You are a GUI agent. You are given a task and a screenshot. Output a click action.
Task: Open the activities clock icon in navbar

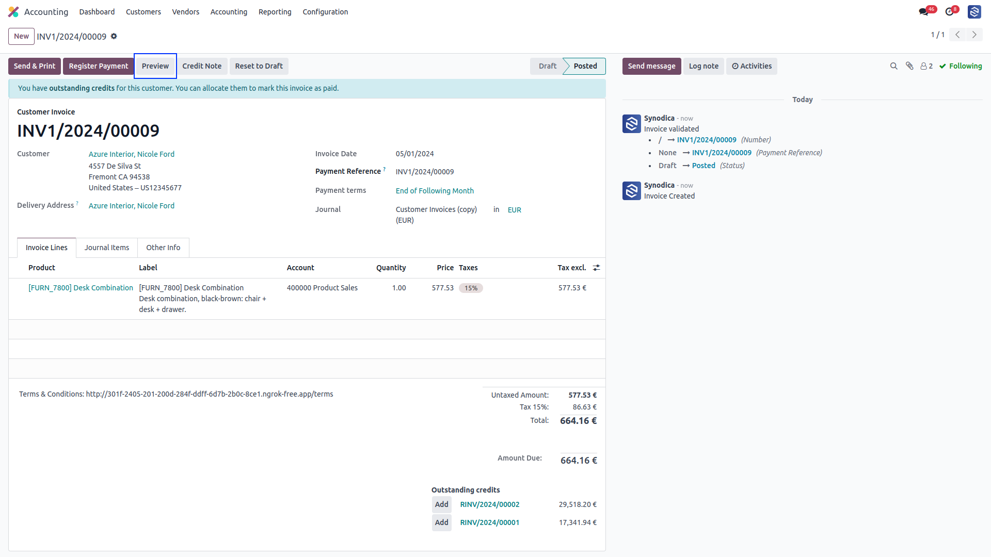coord(950,12)
